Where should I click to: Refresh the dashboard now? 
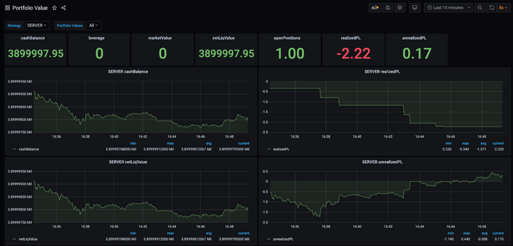pos(491,8)
